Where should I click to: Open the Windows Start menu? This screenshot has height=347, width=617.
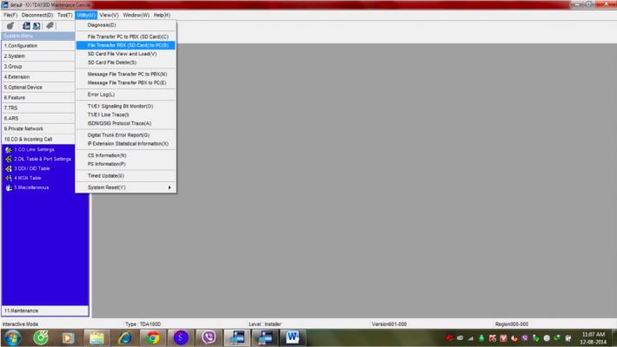point(12,337)
